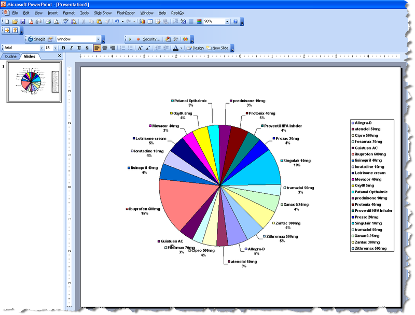Click the Protonix 40mg data label
415x315 pixels.
point(261,116)
